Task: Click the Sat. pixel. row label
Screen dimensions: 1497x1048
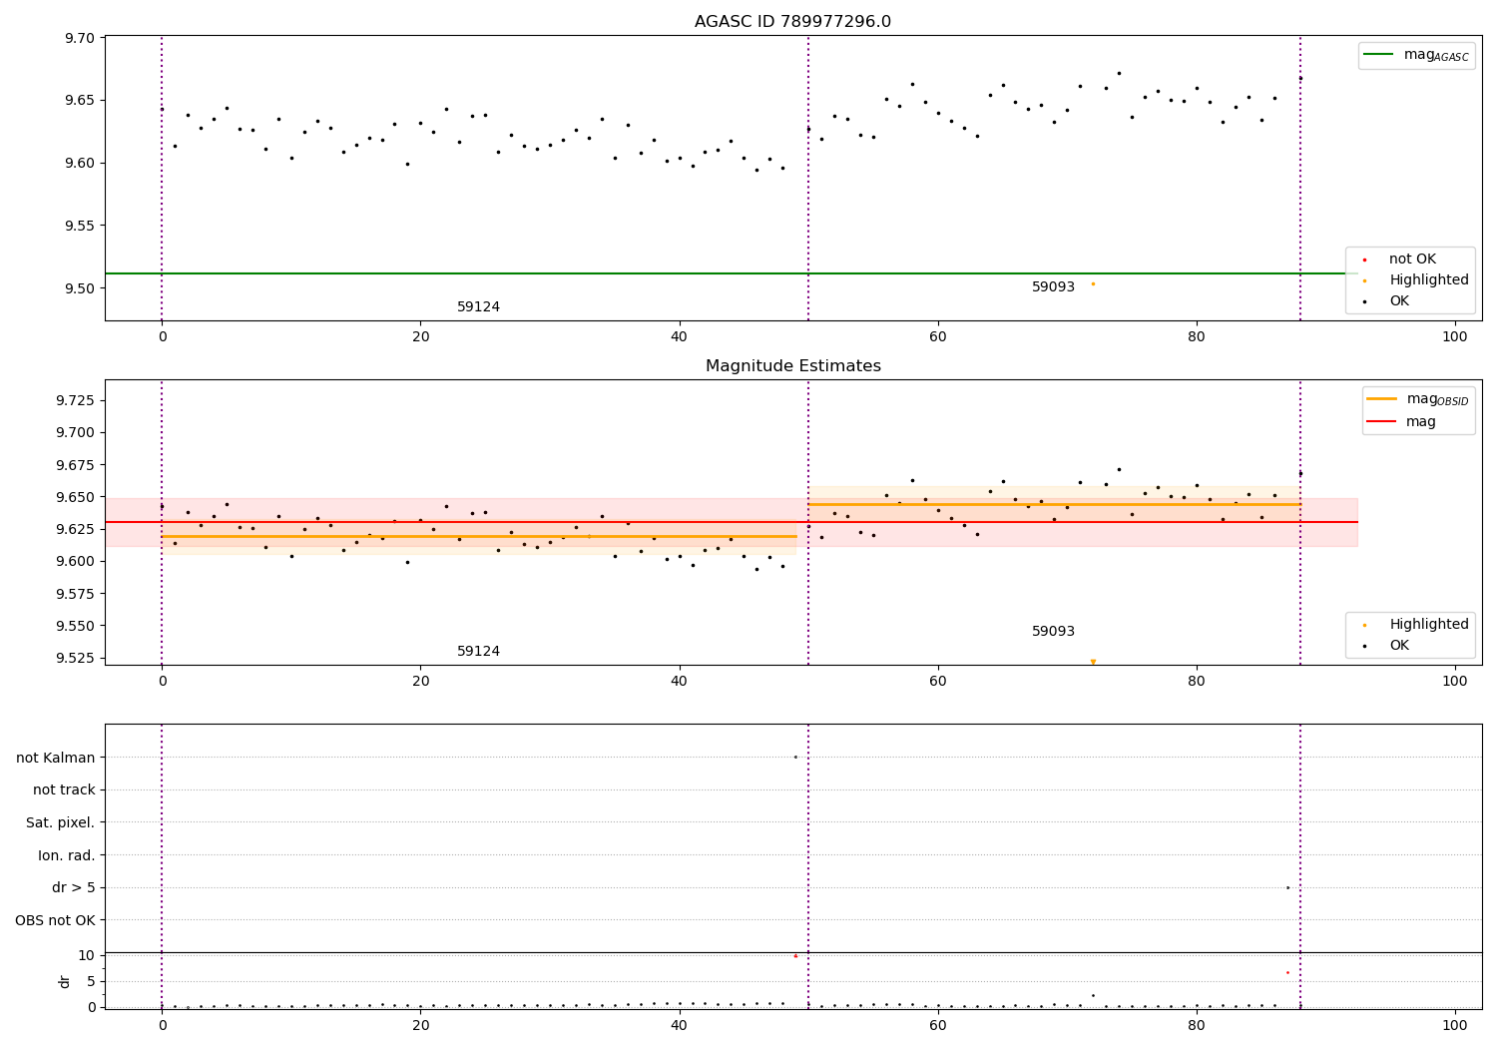Action: [x=61, y=823]
